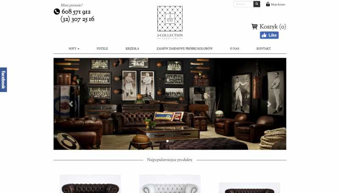The width and height of the screenshot is (339, 193).
Task: Show previous slide with left arrow
Action: [x=71, y=104]
